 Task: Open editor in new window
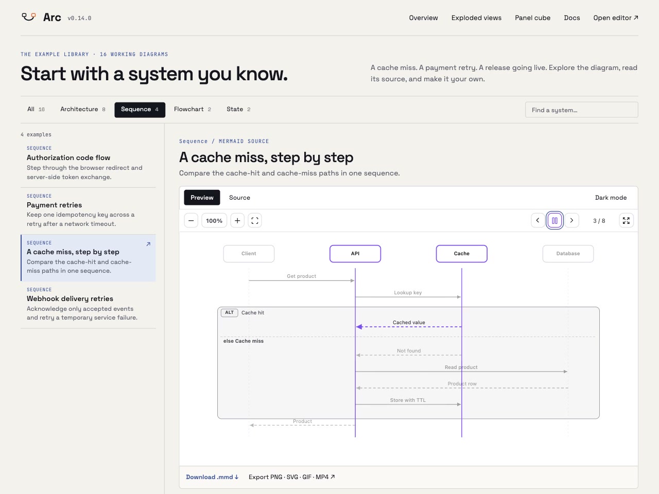(616, 17)
